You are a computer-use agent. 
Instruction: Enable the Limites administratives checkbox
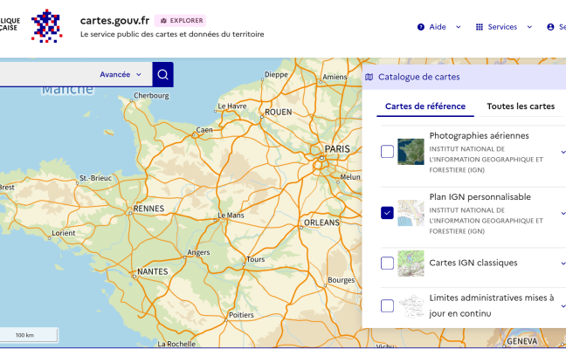387,305
